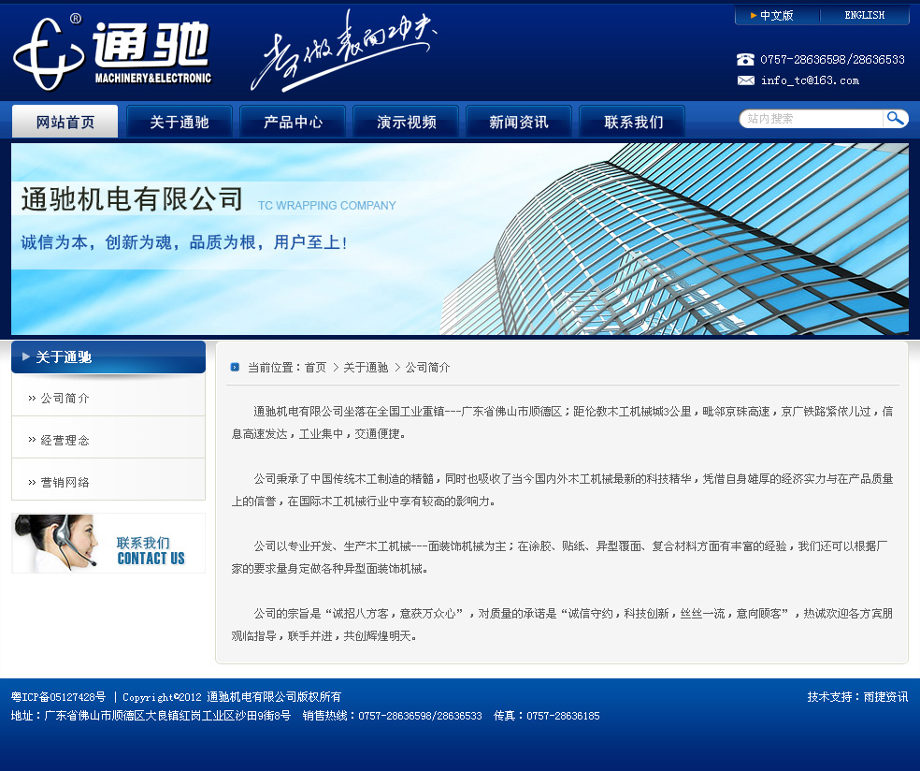Click the CONTACT US banner image
The width and height of the screenshot is (920, 771).
click(x=108, y=543)
